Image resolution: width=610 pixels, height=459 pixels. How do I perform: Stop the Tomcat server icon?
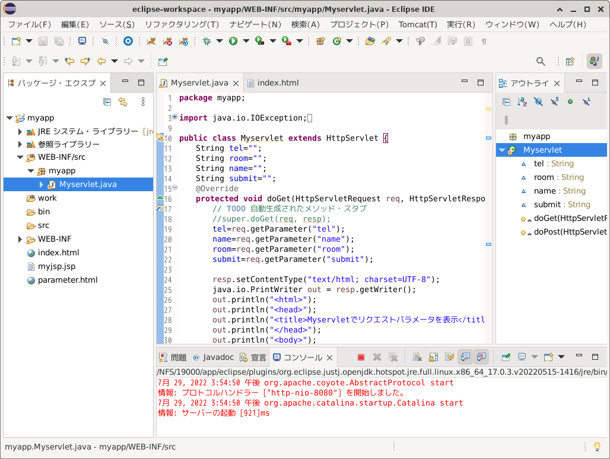[167, 41]
